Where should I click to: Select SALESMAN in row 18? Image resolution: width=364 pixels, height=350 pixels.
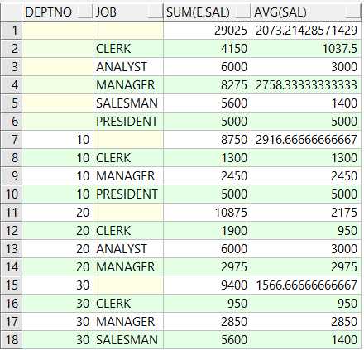click(x=128, y=340)
